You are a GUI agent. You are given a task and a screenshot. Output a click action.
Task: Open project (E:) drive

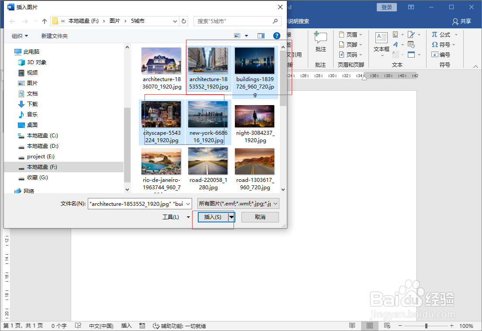pos(36,156)
